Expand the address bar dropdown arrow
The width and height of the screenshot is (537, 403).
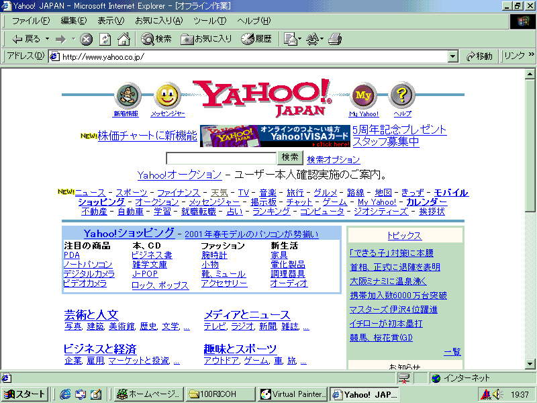452,56
